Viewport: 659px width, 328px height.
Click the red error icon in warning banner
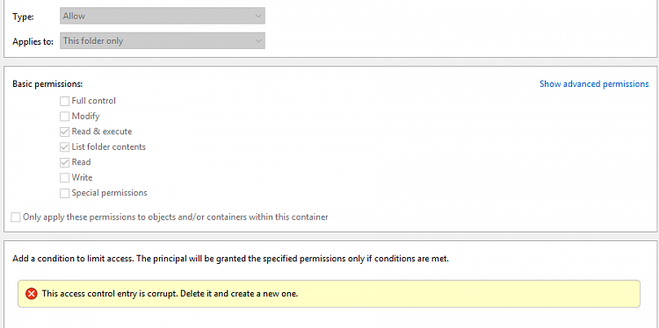pos(32,294)
